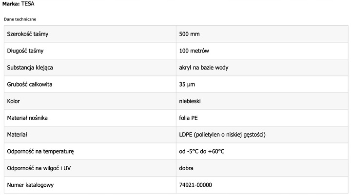Click the 'LDPE (polietylen o niskiej gęstości)' value
The height and width of the screenshot is (195, 351).
[222, 135]
